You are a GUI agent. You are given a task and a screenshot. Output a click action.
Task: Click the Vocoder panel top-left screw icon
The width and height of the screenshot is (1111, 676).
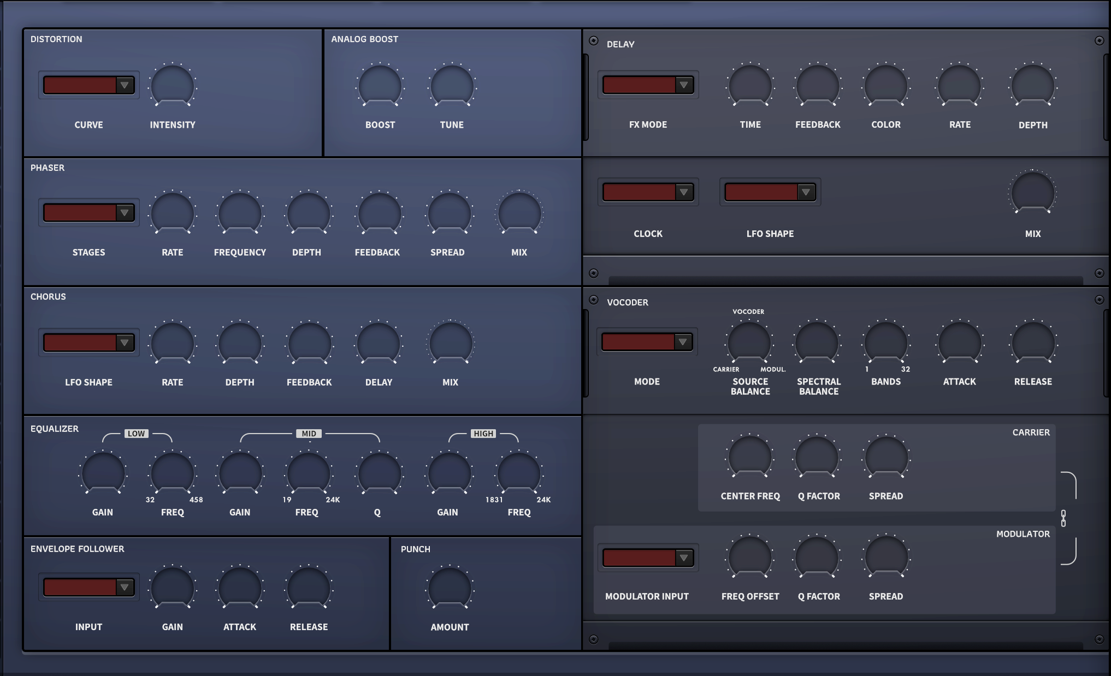coord(594,300)
